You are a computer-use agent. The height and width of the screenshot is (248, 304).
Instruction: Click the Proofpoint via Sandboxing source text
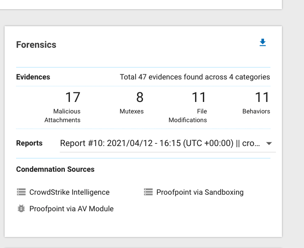[200, 192]
